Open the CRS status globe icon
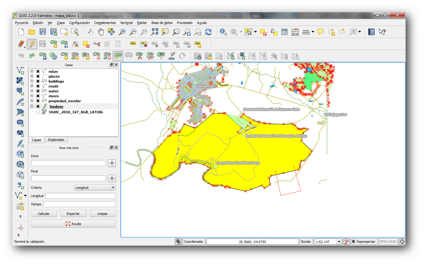The image size is (424, 264). pos(402,242)
